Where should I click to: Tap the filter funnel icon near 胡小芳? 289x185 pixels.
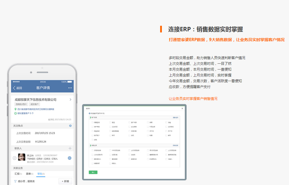(x=15, y=181)
